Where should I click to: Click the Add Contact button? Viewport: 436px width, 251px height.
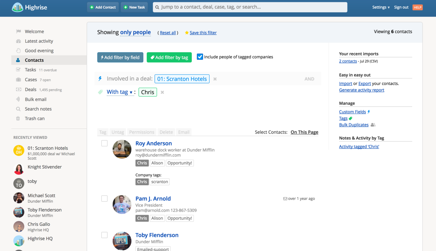(x=103, y=7)
